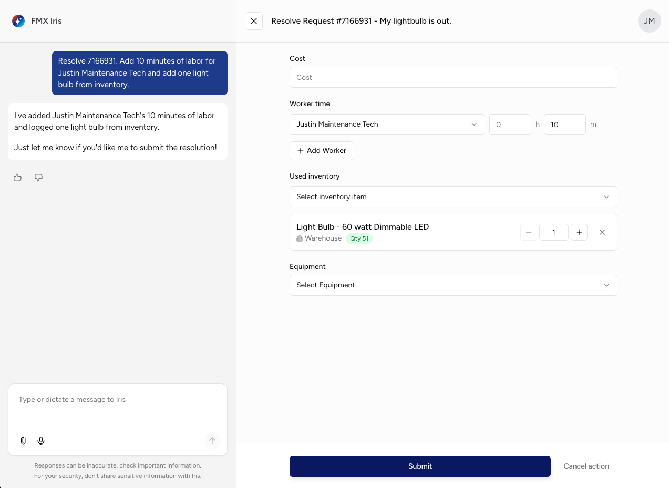Click the Add Worker button
The image size is (669, 488).
(321, 151)
